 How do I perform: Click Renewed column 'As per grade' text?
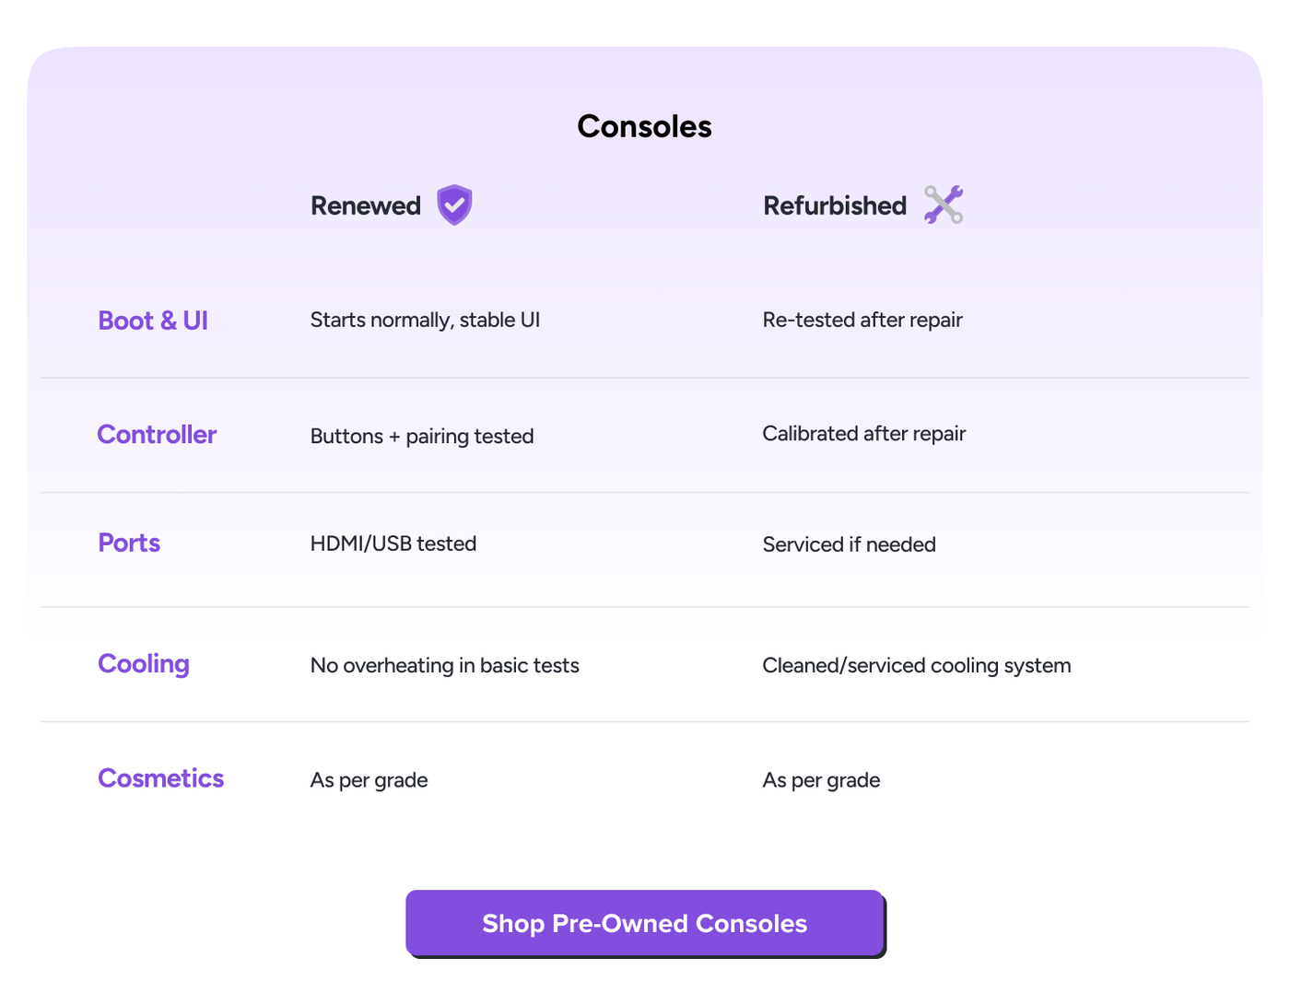point(369,780)
